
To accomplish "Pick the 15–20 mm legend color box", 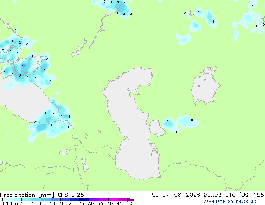I will (x=65, y=200).
